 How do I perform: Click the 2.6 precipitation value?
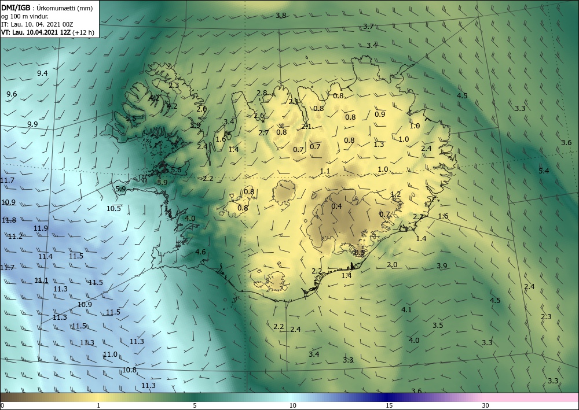pyautogui.click(x=259, y=116)
